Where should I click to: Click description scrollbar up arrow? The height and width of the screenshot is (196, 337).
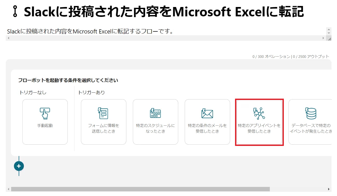click(x=329, y=29)
